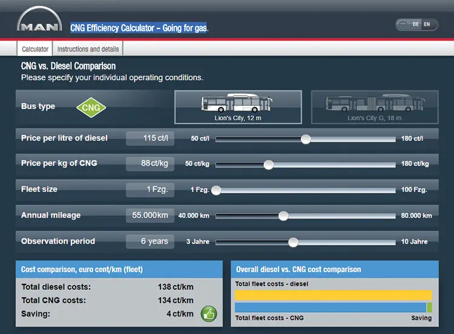Click the MAN logo
This screenshot has width=454, height=334.
click(39, 19)
